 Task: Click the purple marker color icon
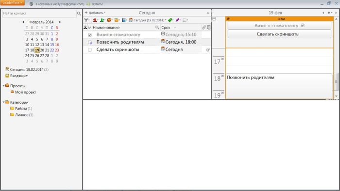pyautogui.click(x=178, y=20)
